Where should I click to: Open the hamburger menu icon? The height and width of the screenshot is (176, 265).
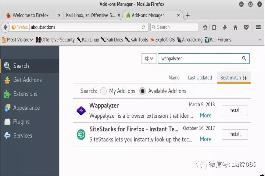tap(259, 27)
